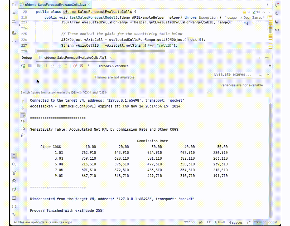
Task: Dismiss the switch frames hint
Action: click(208, 92)
